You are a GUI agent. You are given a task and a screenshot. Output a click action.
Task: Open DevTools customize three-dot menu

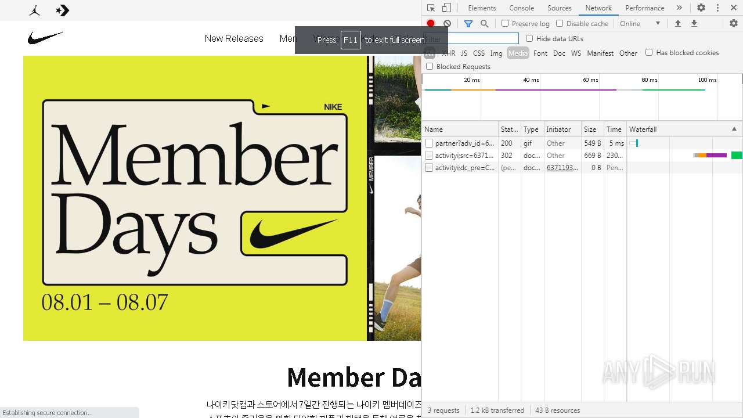(717, 8)
